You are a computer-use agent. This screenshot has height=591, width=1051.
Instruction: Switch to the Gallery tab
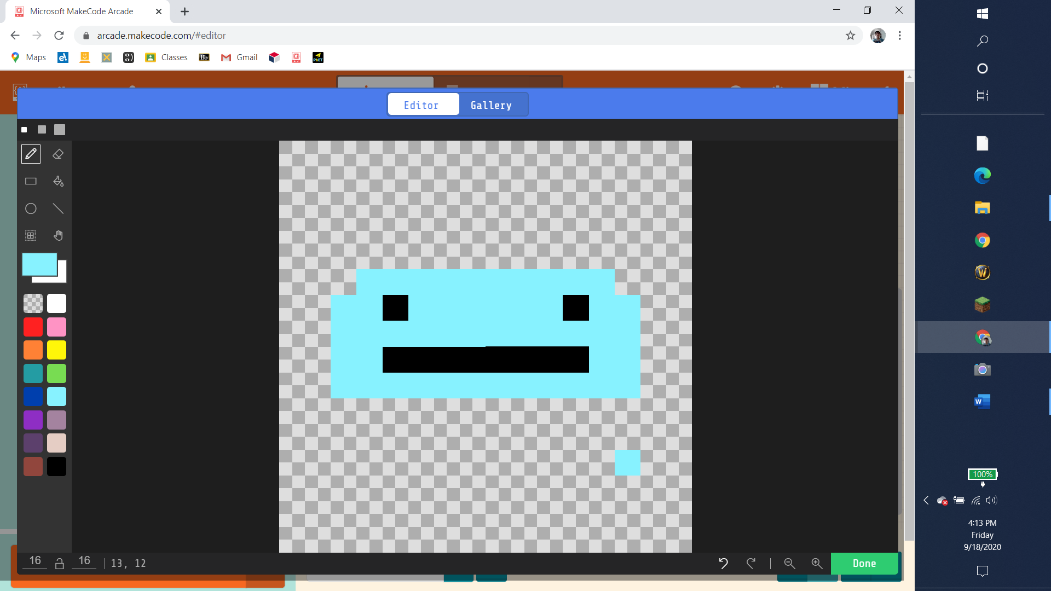[491, 105]
